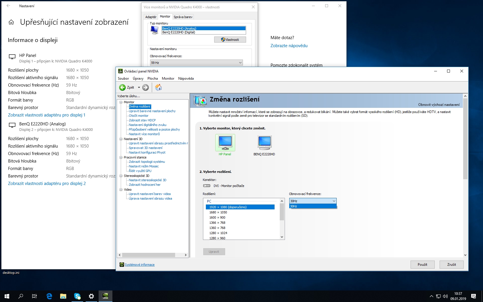Click the system information icon at bottom
The height and width of the screenshot is (302, 483).
(x=122, y=265)
